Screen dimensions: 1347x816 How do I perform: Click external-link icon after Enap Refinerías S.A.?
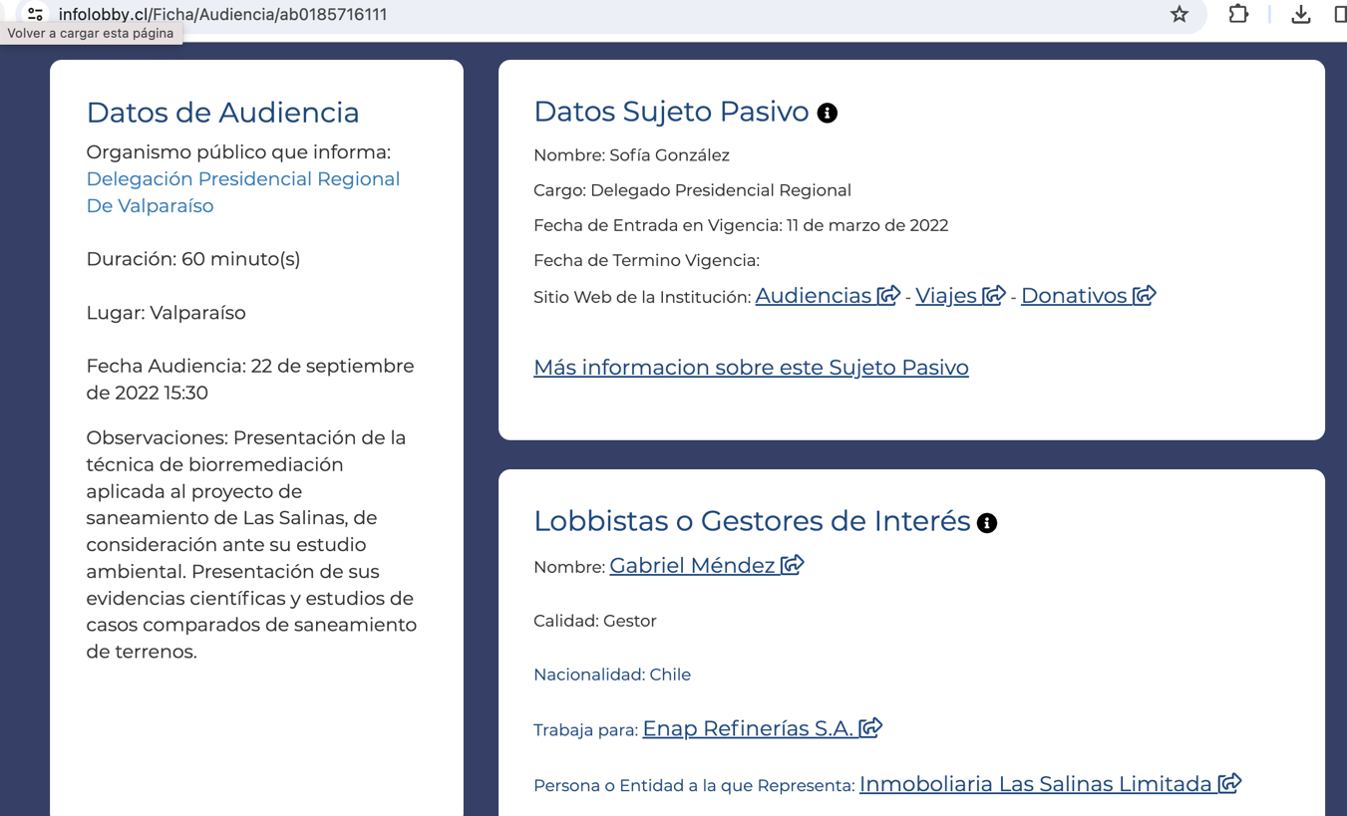tap(871, 727)
